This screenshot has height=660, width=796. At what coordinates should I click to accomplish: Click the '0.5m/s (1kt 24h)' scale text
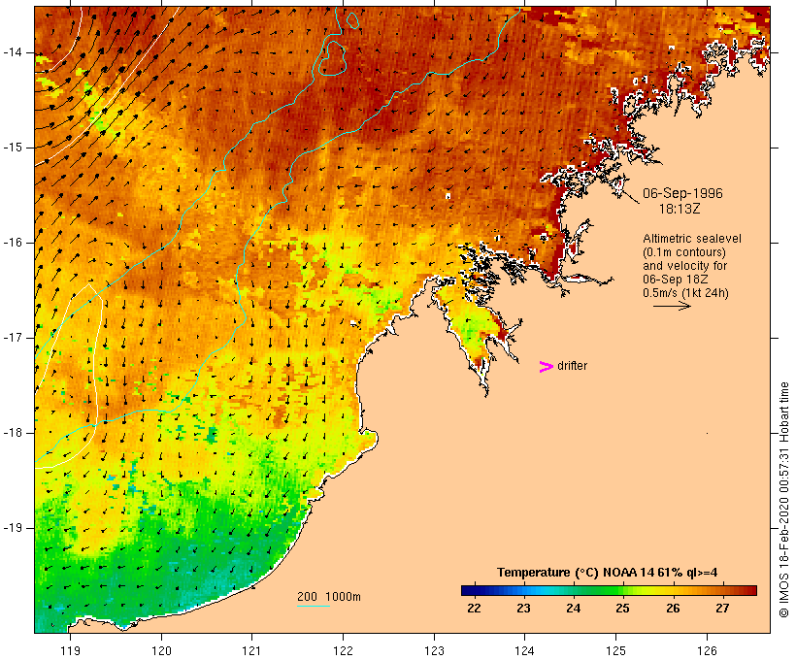[x=686, y=293]
